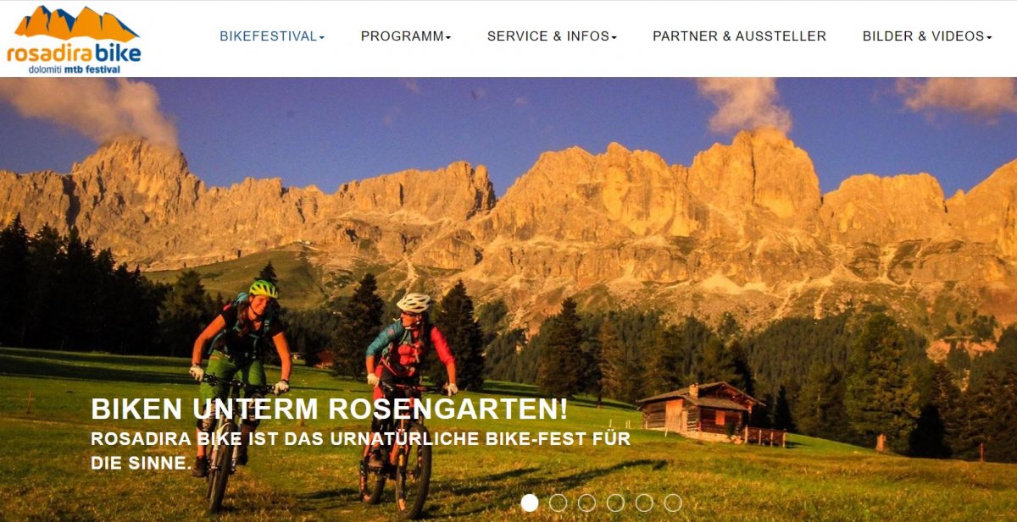The width and height of the screenshot is (1017, 522).
Task: Click the caret arrow beside Bikefestival
Action: (x=322, y=37)
